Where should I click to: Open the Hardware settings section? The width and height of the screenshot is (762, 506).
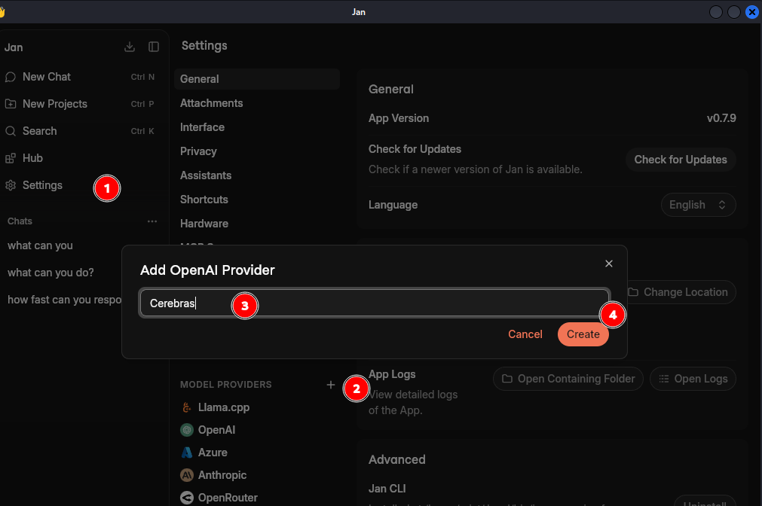point(256,224)
